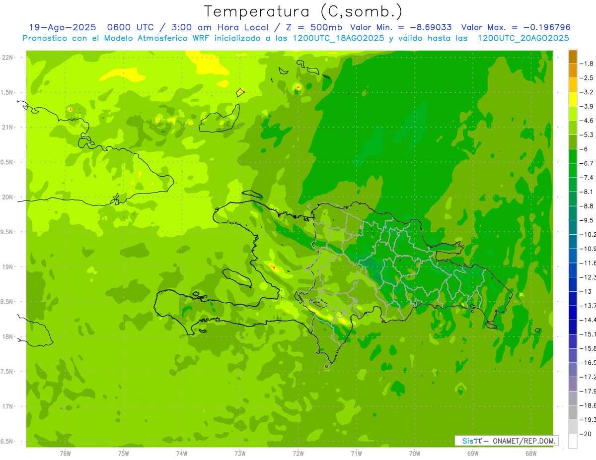Pick the gray swatch between -18.6 and -19.3
596x460 pixels.
coord(573,412)
